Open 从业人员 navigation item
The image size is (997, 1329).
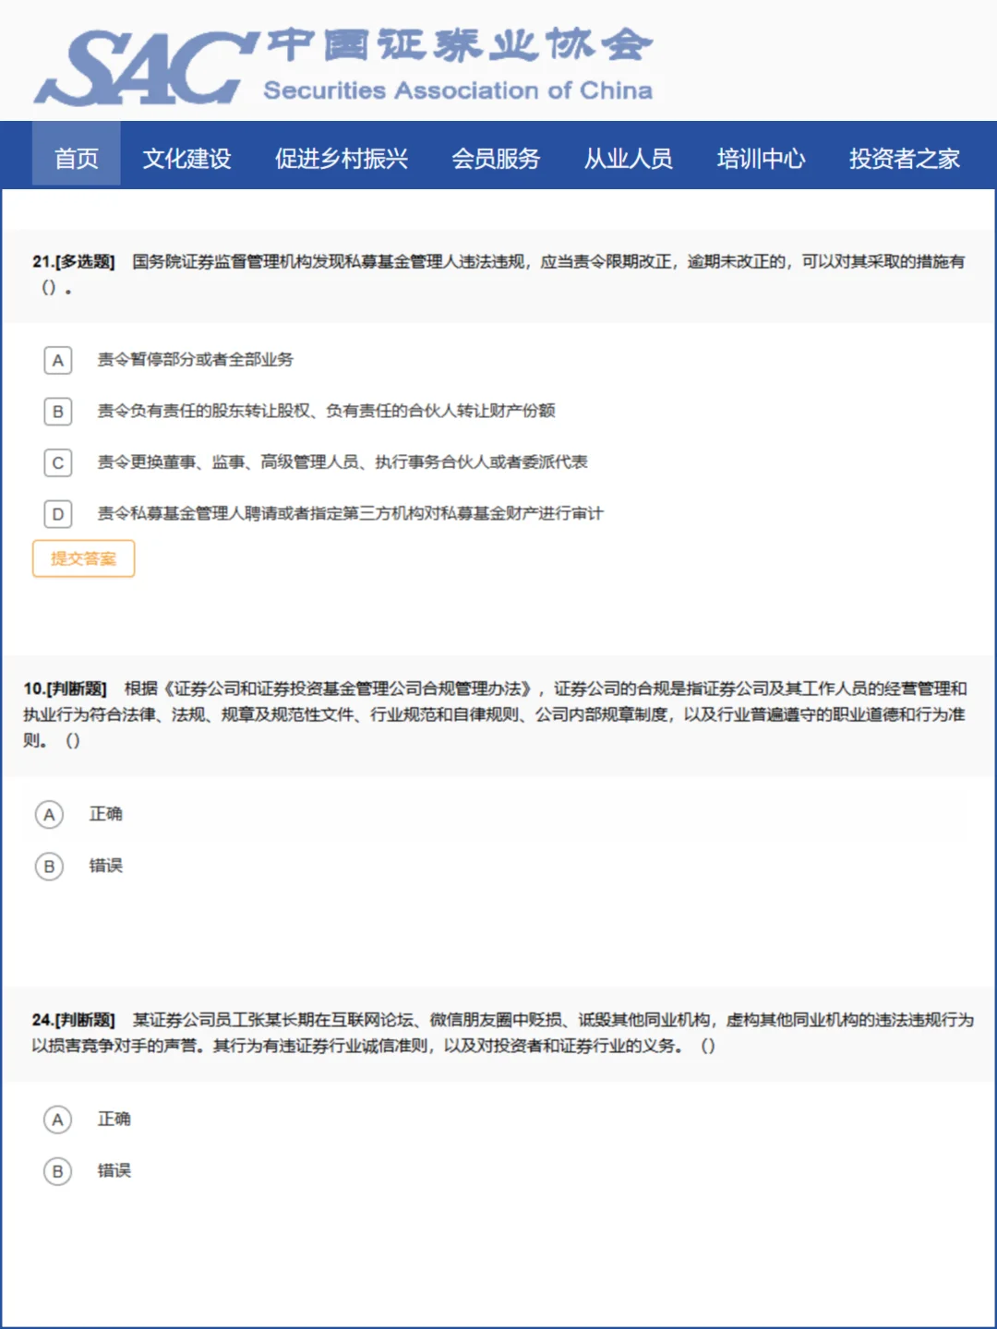(628, 158)
